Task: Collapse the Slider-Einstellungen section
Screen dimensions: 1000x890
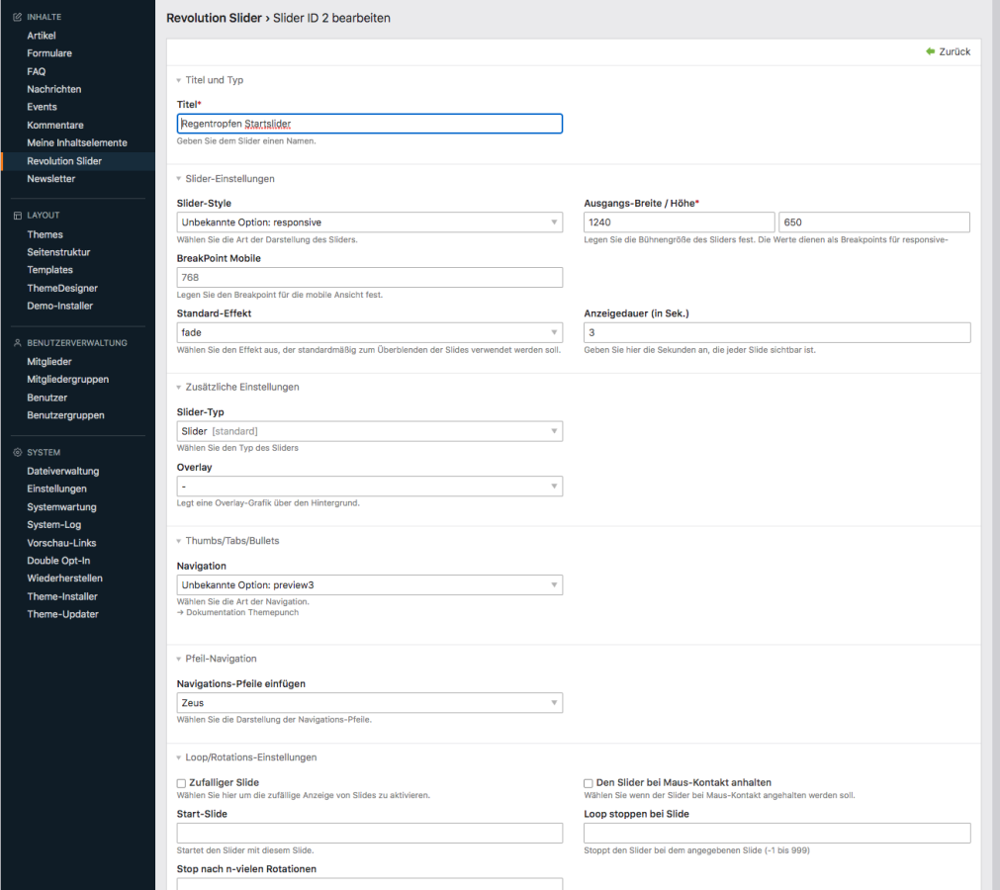Action: tap(179, 179)
